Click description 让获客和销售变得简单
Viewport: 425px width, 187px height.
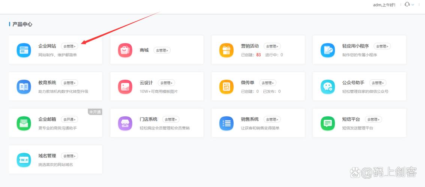pyautogui.click(x=260, y=128)
